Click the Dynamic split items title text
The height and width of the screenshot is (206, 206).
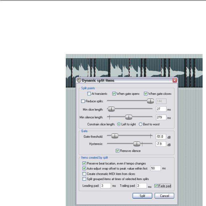point(98,80)
